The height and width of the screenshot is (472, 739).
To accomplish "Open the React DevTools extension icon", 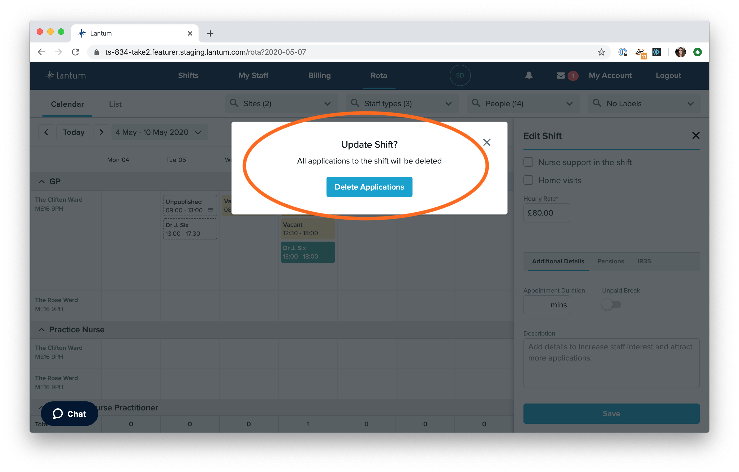I will click(656, 52).
